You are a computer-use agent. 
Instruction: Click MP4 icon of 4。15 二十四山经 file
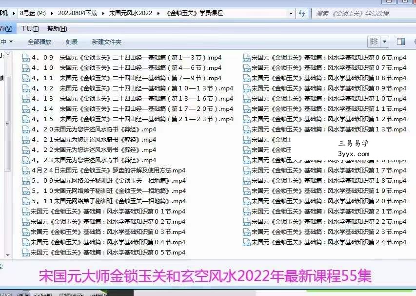26,119
